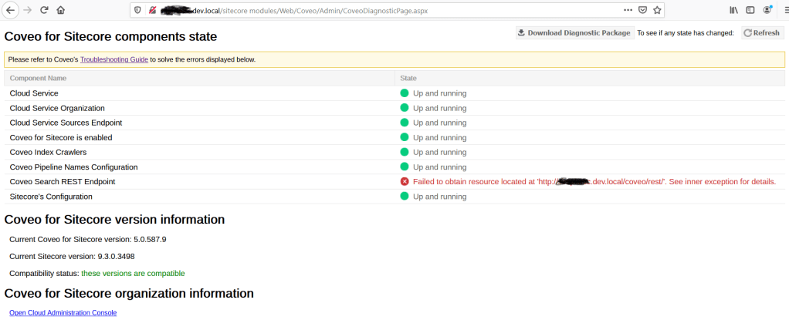
Task: Open Cloud Administration Console link
Action: point(63,312)
